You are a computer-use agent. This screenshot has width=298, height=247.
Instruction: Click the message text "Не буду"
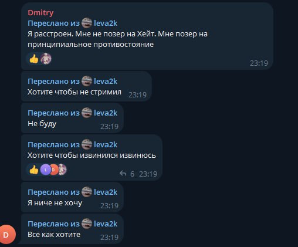click(x=42, y=124)
